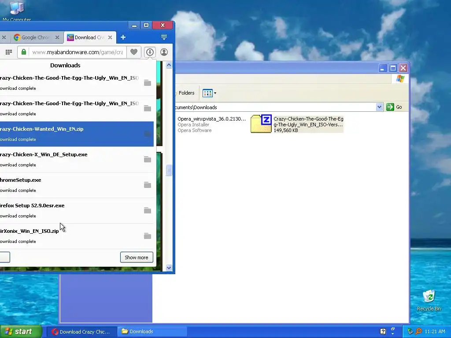The image size is (451, 338).
Task: Open the Windows Start menu
Action: tap(21, 331)
